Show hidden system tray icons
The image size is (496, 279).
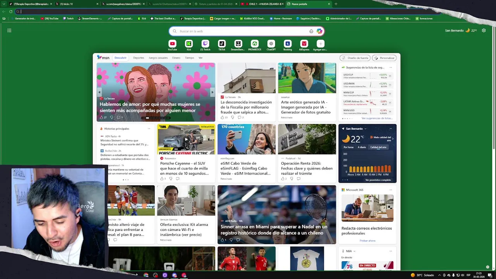439,275
